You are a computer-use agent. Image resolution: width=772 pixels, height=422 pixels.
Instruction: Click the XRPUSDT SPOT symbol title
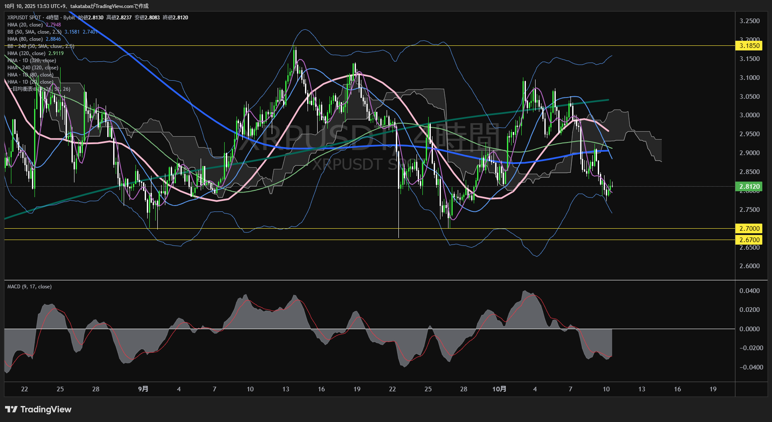(24, 18)
